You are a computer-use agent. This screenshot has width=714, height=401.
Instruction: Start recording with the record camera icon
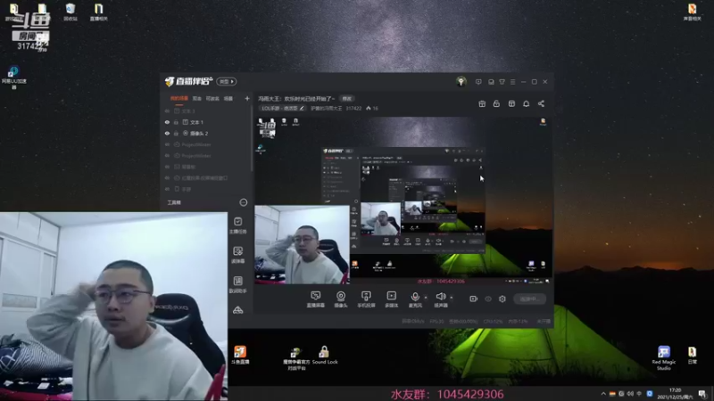tap(474, 299)
